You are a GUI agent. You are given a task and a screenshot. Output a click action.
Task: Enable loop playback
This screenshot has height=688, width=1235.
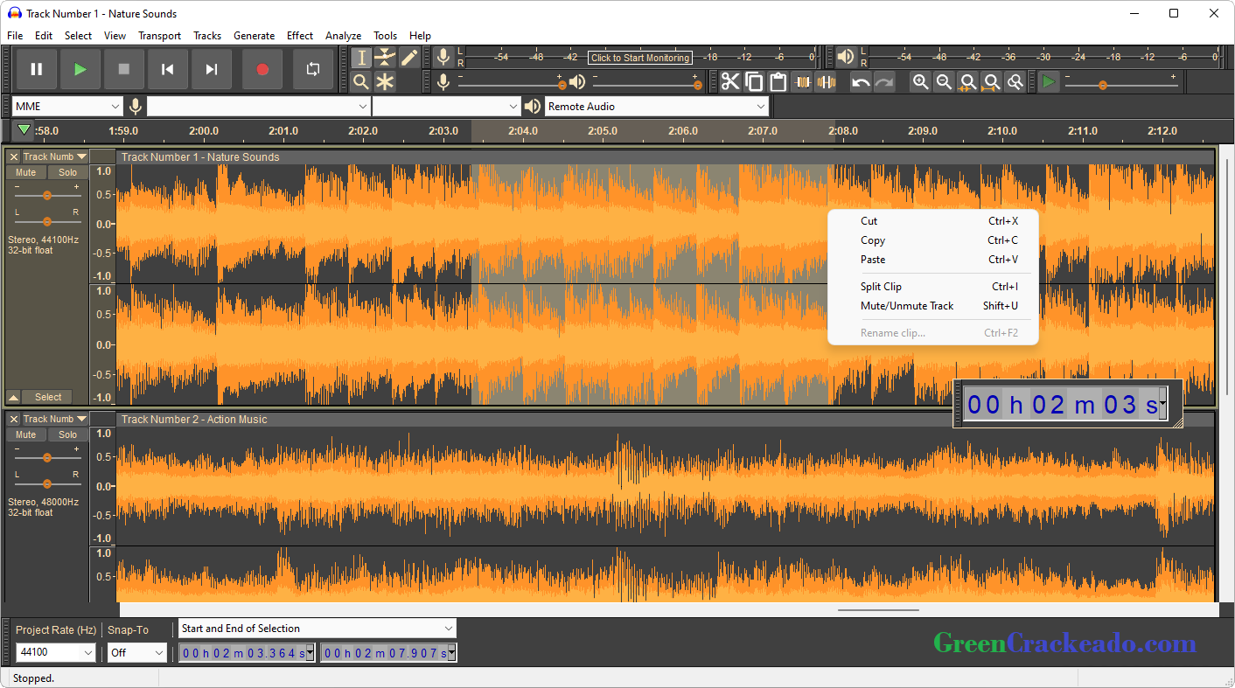pos(312,68)
